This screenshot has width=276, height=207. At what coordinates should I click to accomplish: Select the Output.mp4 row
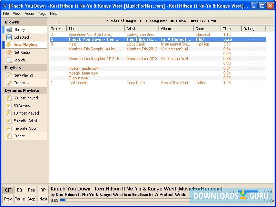point(158,78)
